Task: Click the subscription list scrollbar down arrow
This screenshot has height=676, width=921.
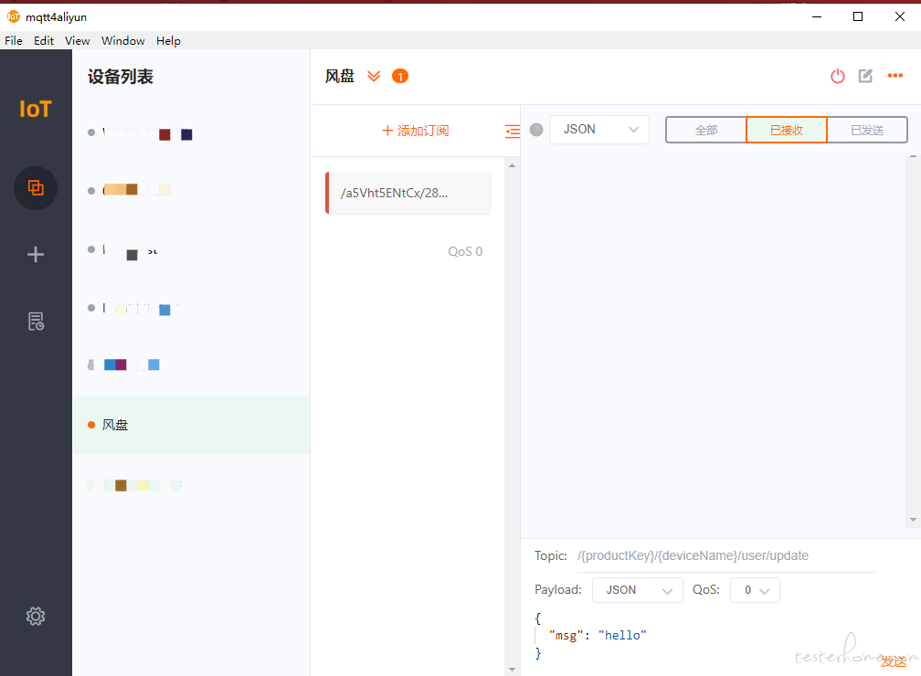Action: (513, 670)
